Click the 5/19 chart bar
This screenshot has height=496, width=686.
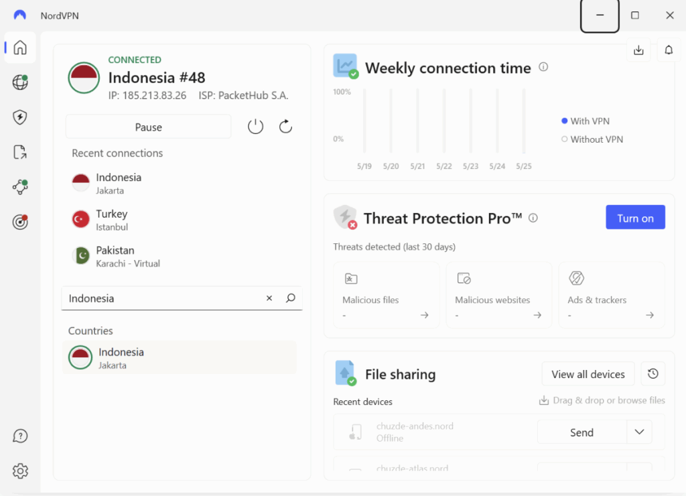pyautogui.click(x=364, y=121)
